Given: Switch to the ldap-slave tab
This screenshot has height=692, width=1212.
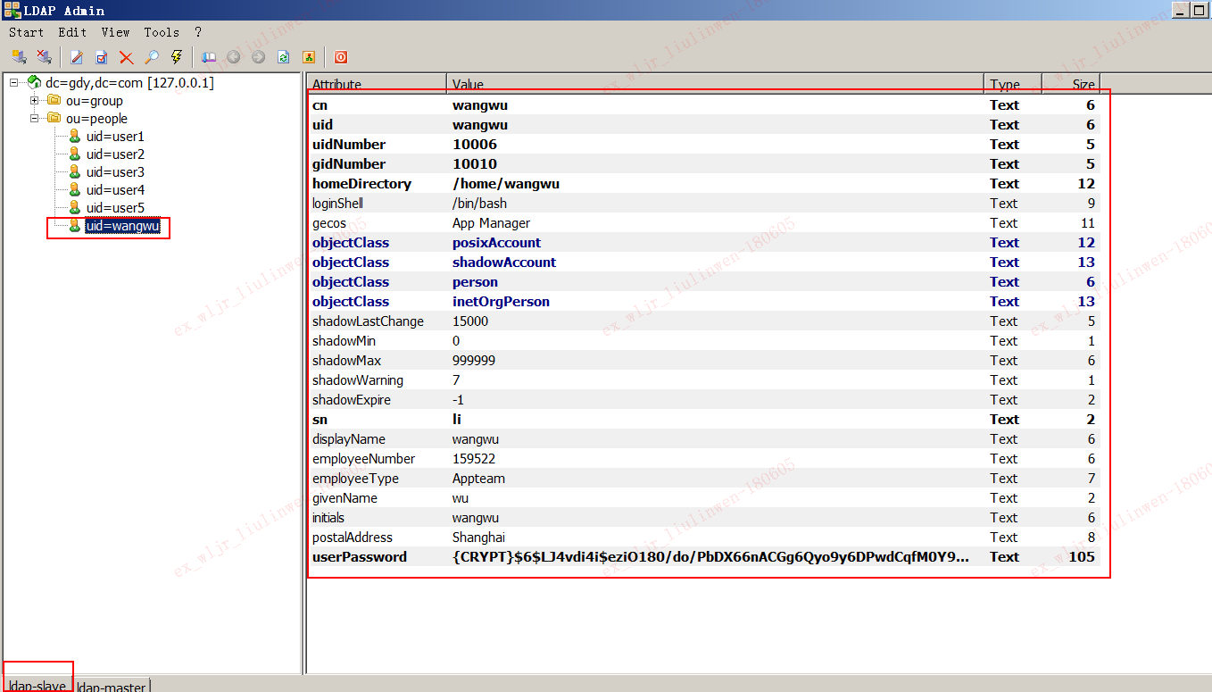Looking at the screenshot, I should point(37,686).
